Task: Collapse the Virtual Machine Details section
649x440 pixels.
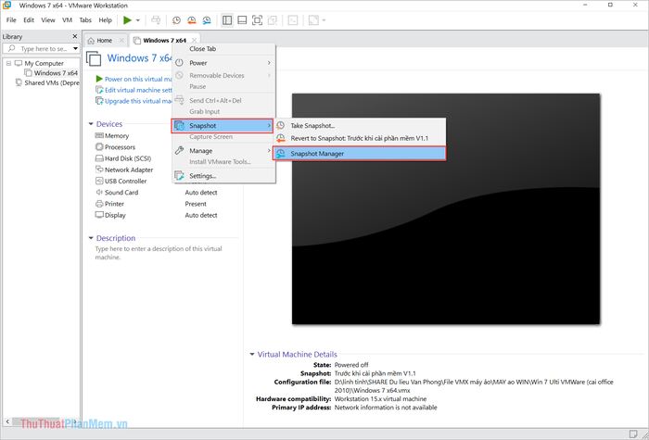Action: pyautogui.click(x=252, y=355)
